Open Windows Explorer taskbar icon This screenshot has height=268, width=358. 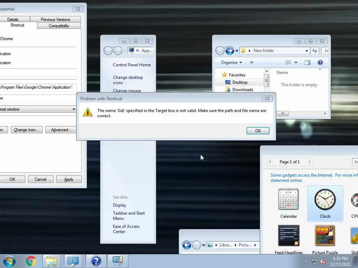[x=51, y=261]
